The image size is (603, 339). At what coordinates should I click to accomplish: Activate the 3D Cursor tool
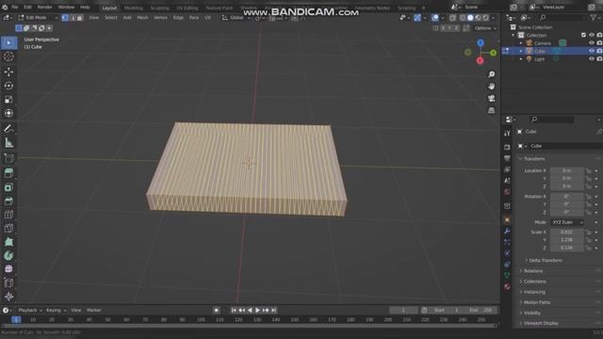click(x=8, y=56)
